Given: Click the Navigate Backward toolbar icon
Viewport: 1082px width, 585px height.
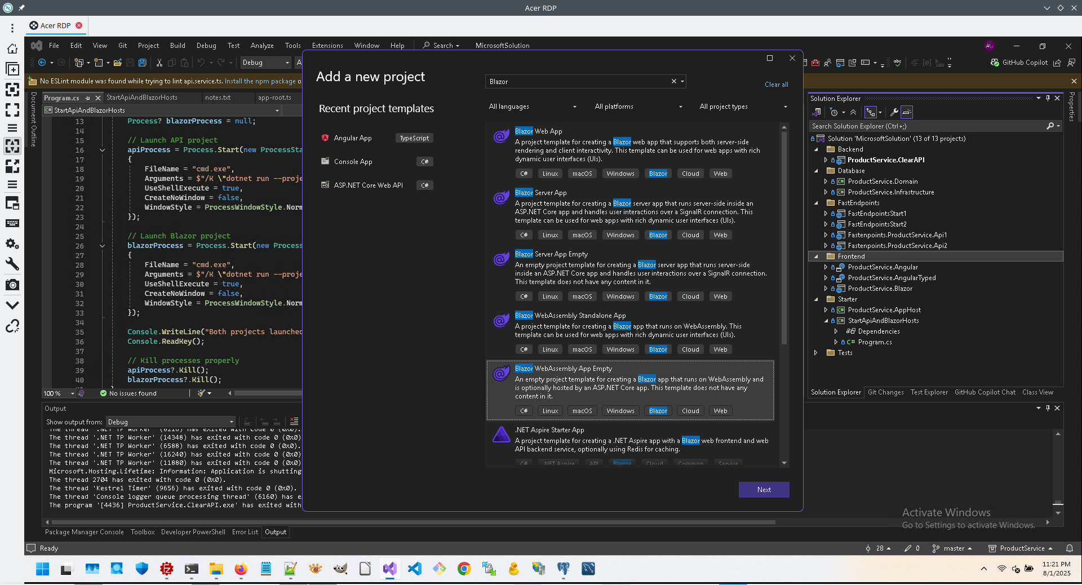Looking at the screenshot, I should (x=42, y=63).
